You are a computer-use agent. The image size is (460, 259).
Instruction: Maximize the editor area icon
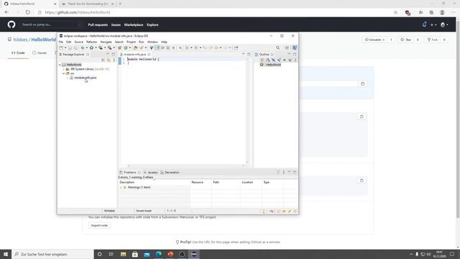pos(249,55)
